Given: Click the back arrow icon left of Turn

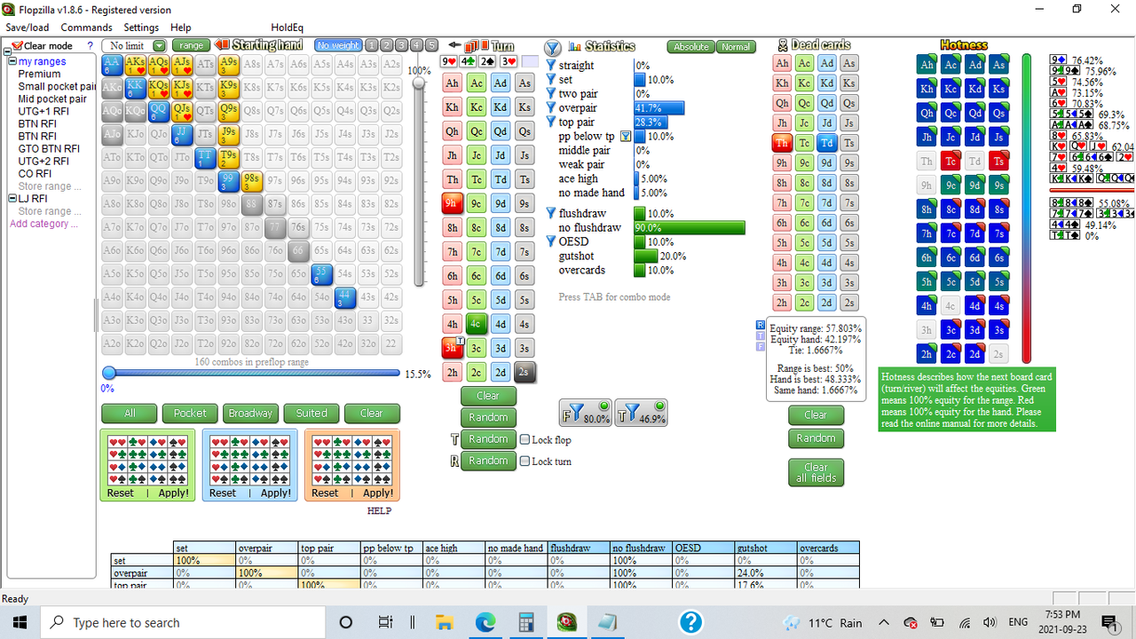Looking at the screenshot, I should [453, 44].
